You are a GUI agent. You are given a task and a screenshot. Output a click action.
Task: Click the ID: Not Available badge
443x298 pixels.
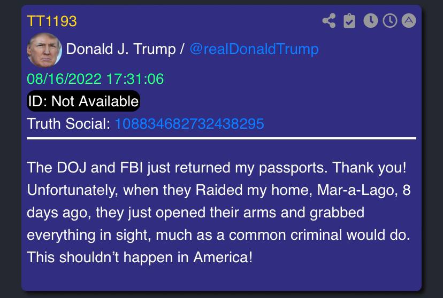(x=83, y=101)
